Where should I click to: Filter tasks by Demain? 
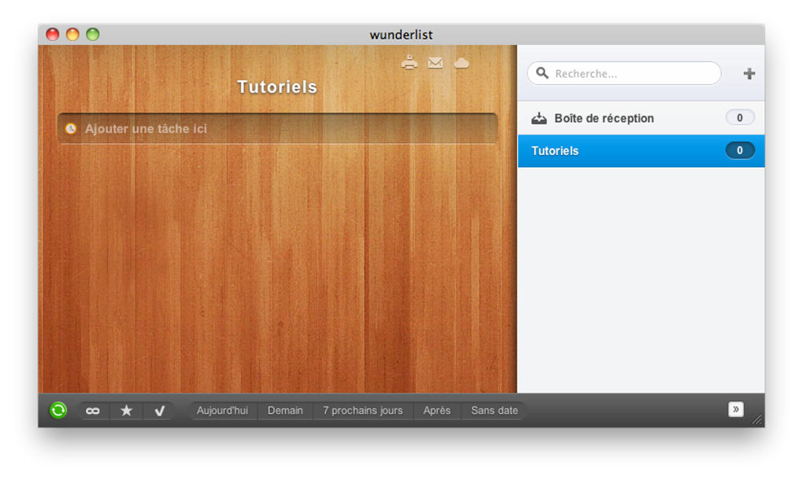285,411
